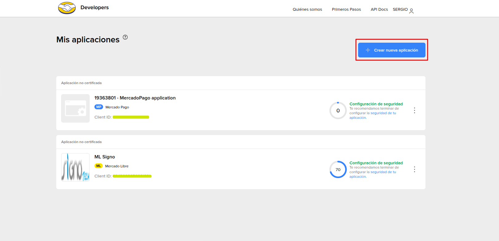Follow security link in MercadoPago application row
499x241 pixels.
[383, 113]
